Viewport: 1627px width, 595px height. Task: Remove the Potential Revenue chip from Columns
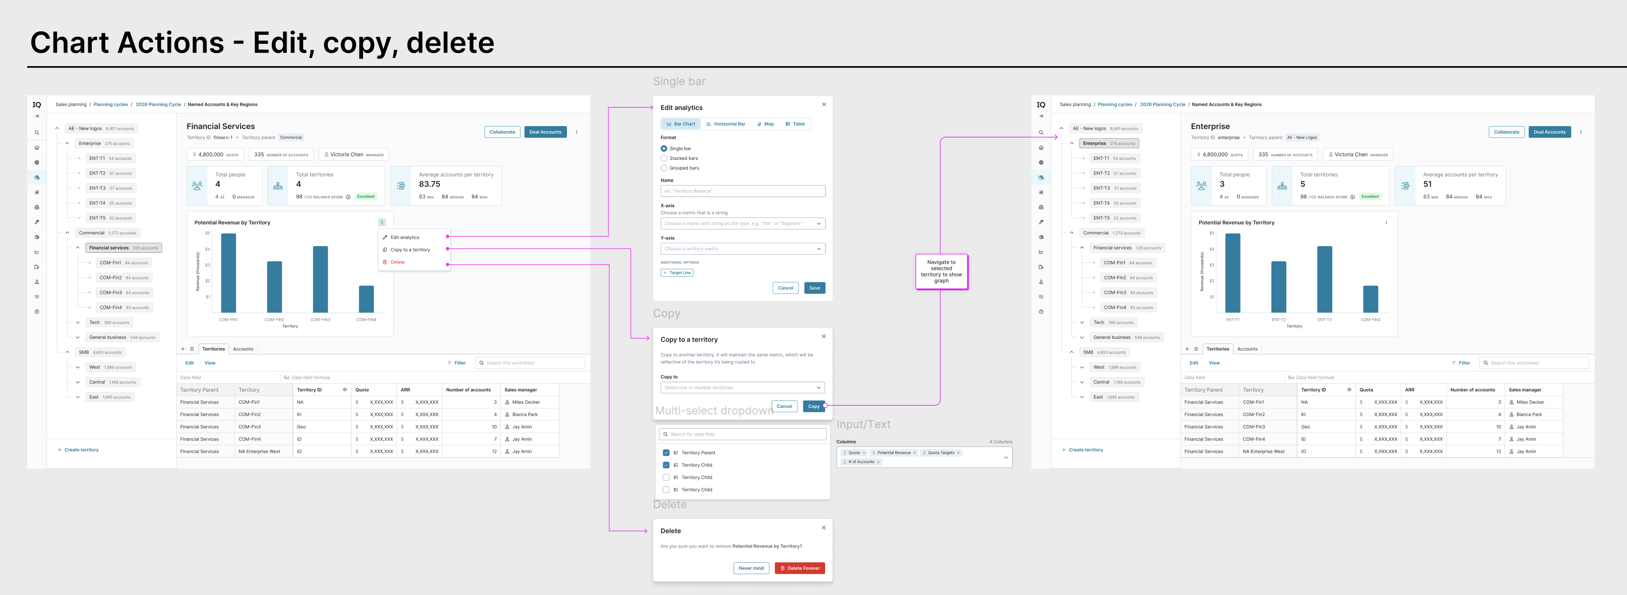pos(914,453)
